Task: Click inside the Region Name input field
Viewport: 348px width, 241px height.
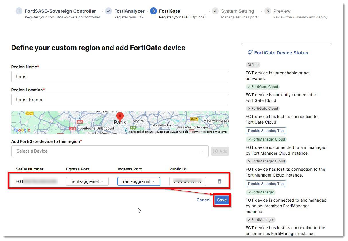Action: tap(120, 77)
